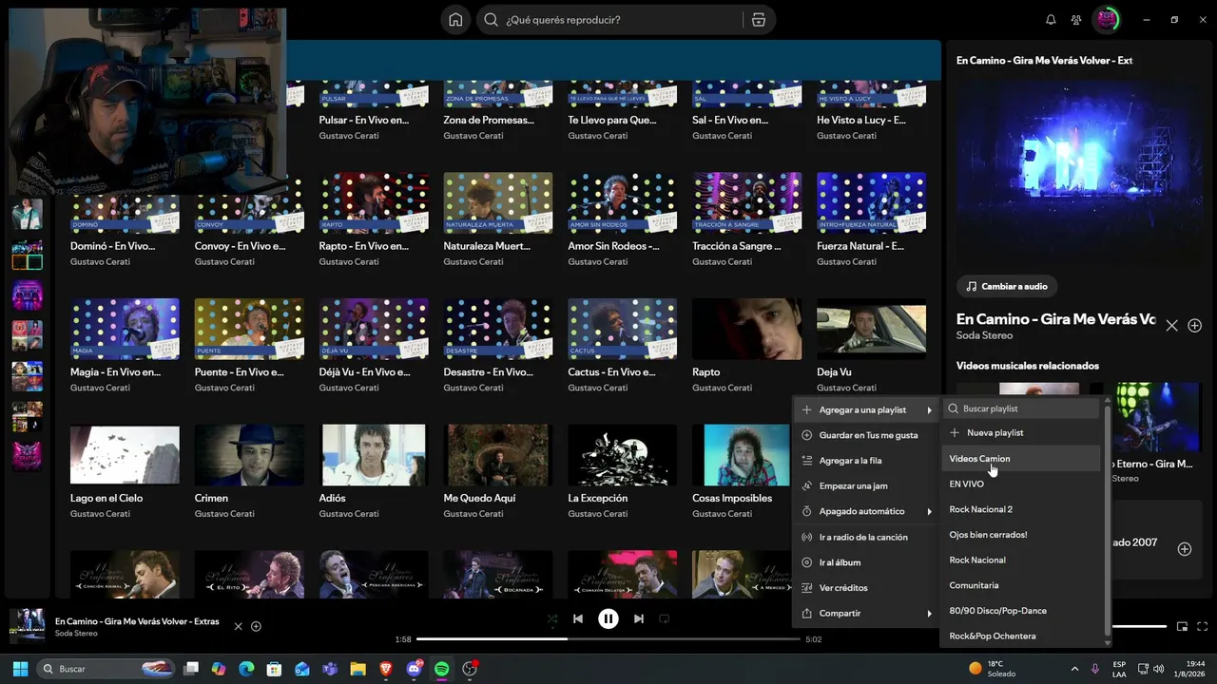
Task: Play 'La Excepción' video
Action: pyautogui.click(x=623, y=454)
